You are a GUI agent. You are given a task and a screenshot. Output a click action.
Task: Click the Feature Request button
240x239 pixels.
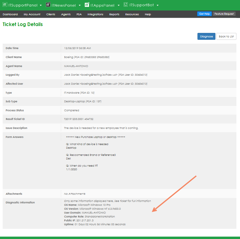tap(224, 14)
